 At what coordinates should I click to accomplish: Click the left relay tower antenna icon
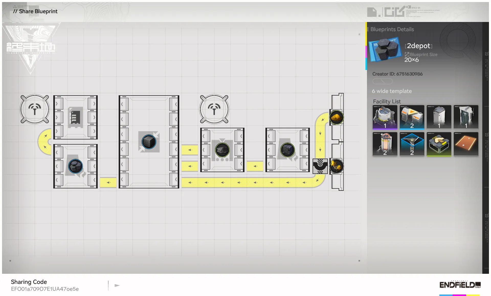[35, 109]
